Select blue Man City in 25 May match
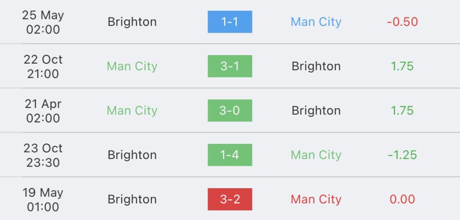The width and height of the screenshot is (460, 220). click(316, 22)
